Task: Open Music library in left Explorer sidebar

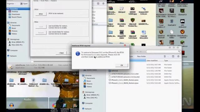Action: point(12,28)
